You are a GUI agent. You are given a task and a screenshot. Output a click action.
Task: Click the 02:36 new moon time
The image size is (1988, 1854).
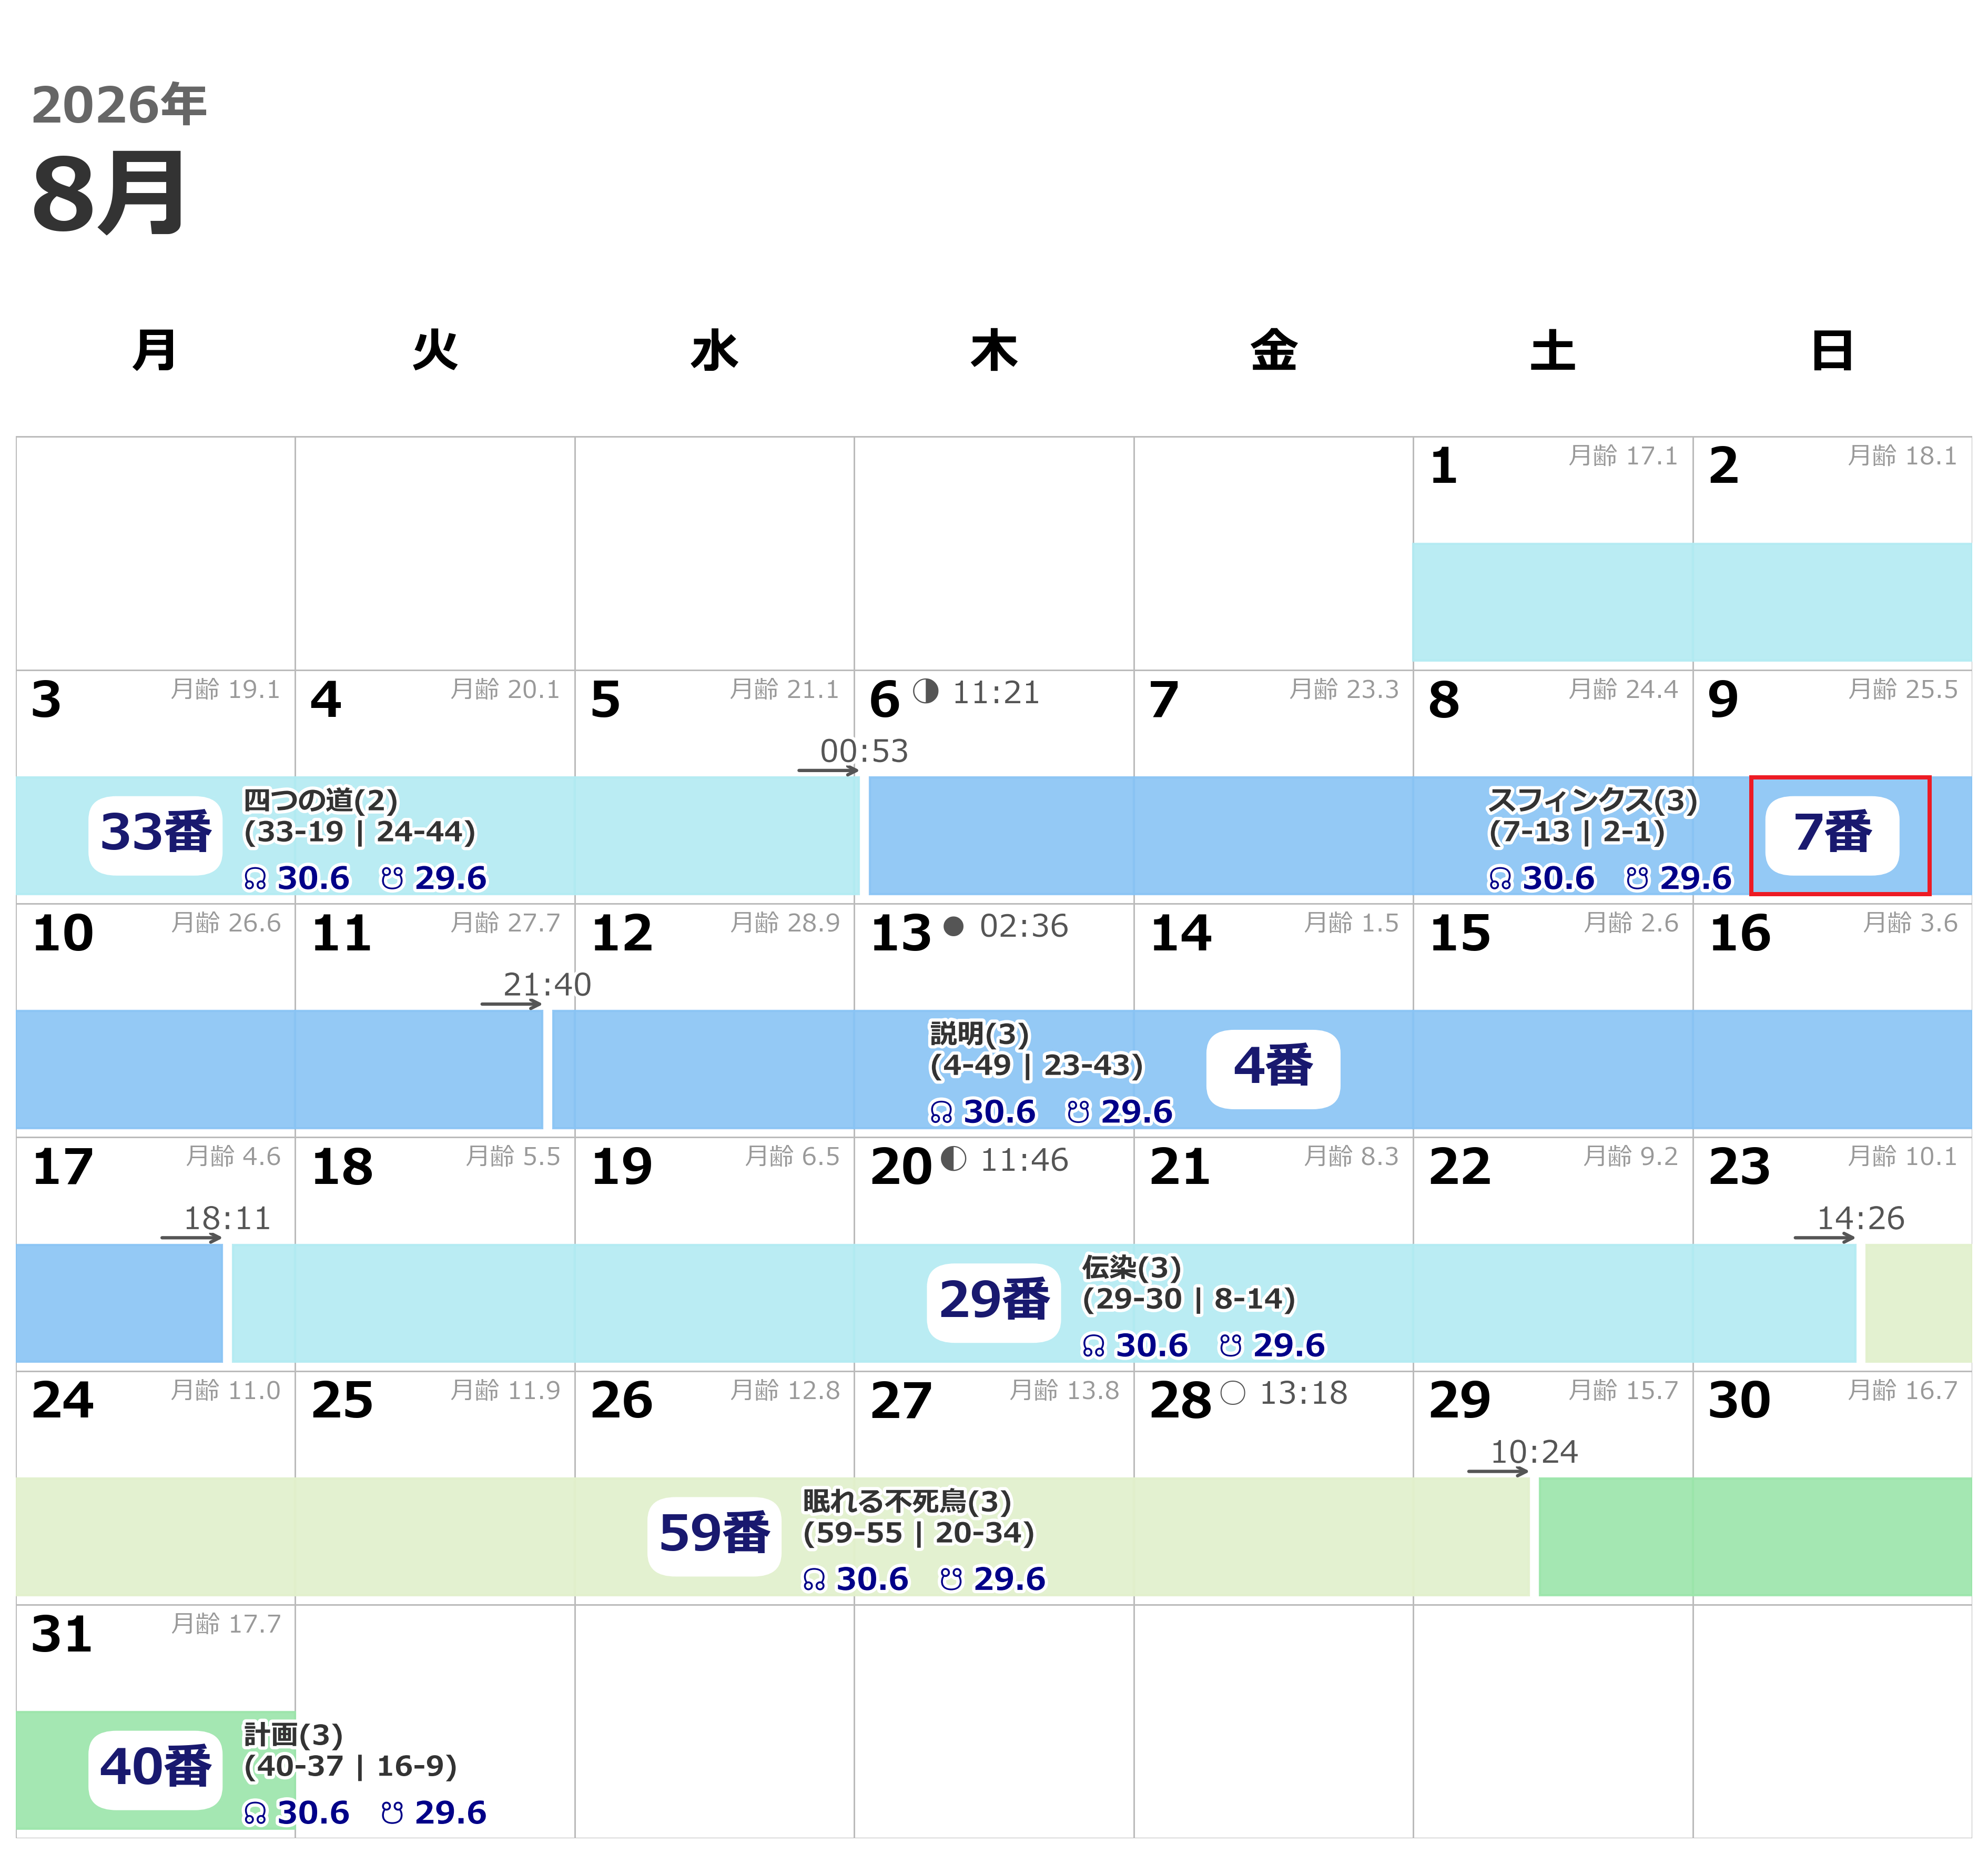point(1023,926)
